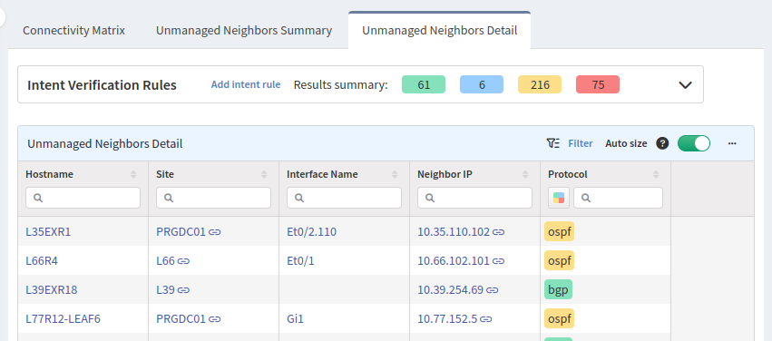Open interface Gi1 link
The image size is (772, 341).
pyautogui.click(x=296, y=318)
